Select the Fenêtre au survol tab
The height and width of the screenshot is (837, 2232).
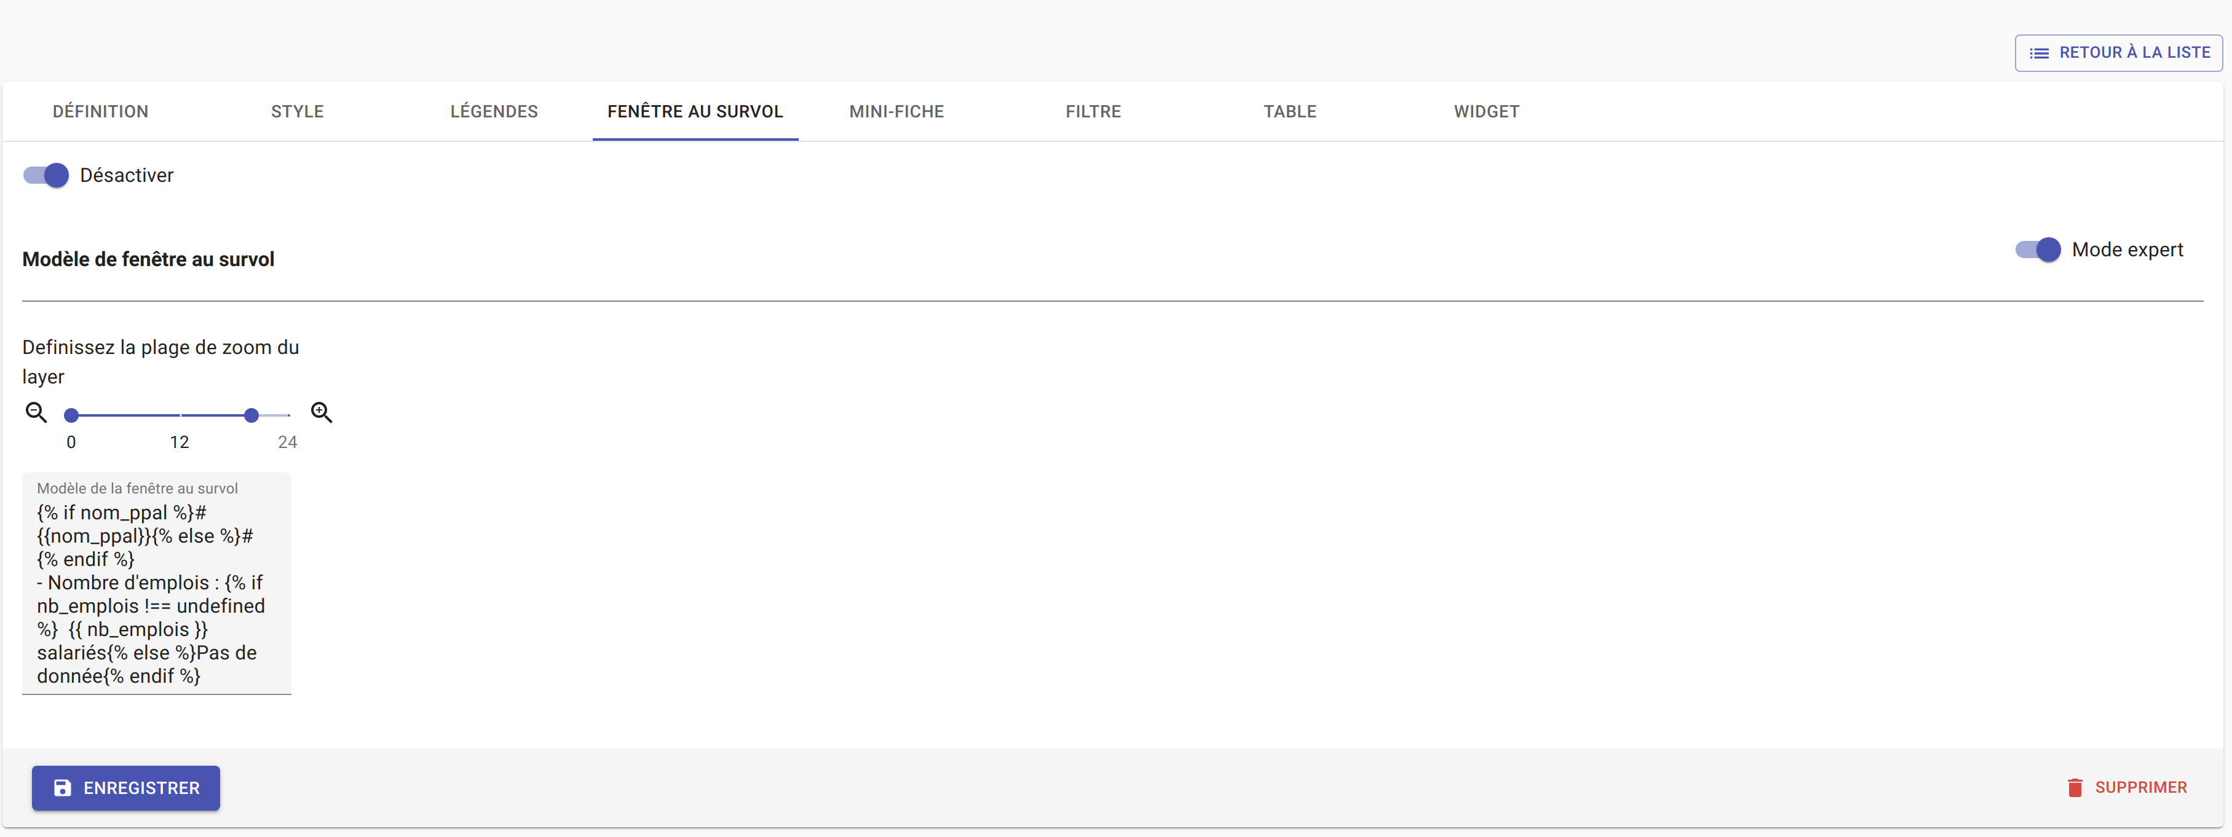pos(695,112)
